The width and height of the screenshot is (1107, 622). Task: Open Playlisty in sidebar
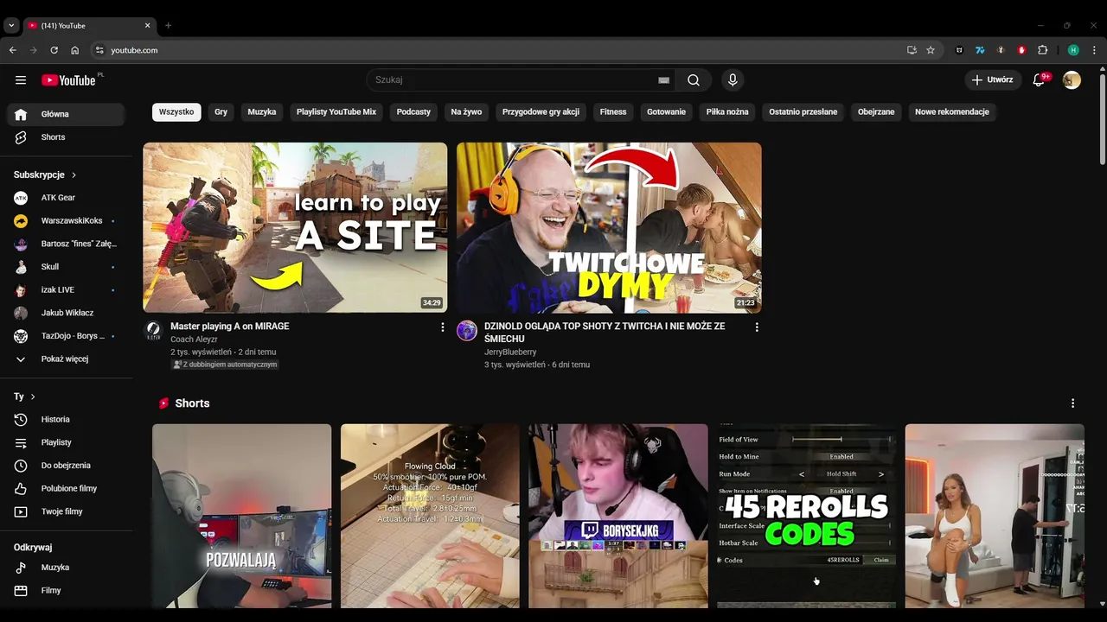click(x=66, y=442)
